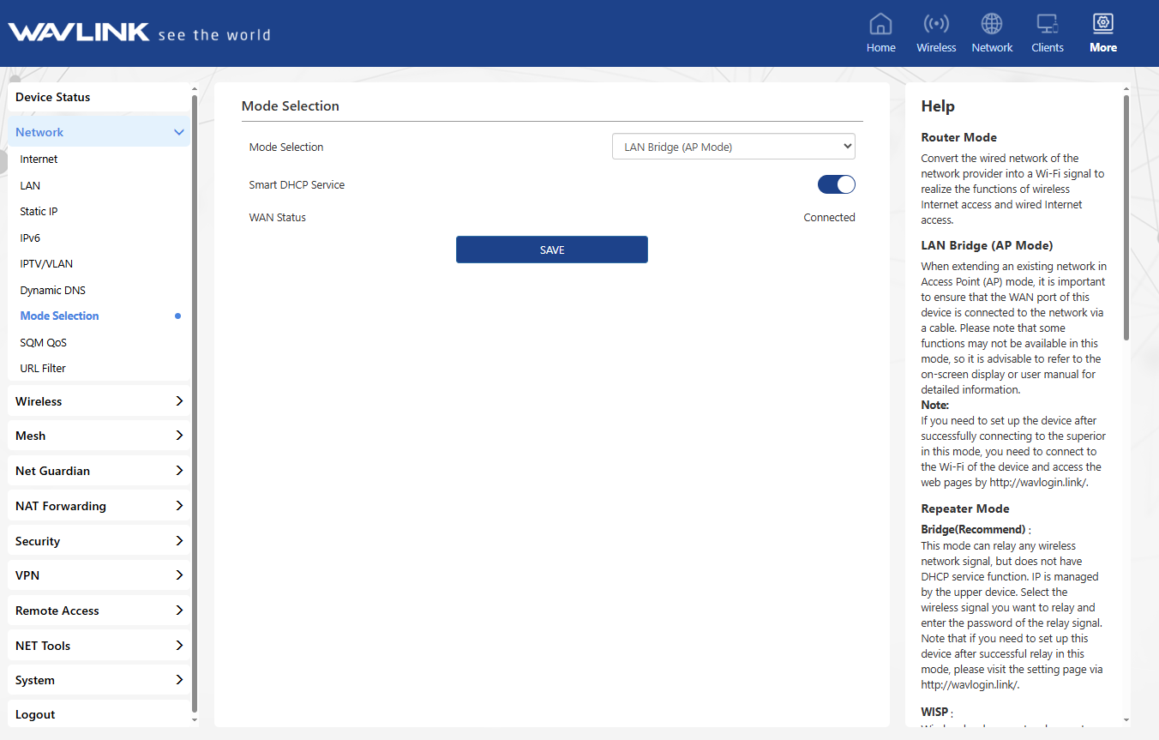Expand the NAT Forwarding section
Screen dimensions: 1159x740
point(99,506)
